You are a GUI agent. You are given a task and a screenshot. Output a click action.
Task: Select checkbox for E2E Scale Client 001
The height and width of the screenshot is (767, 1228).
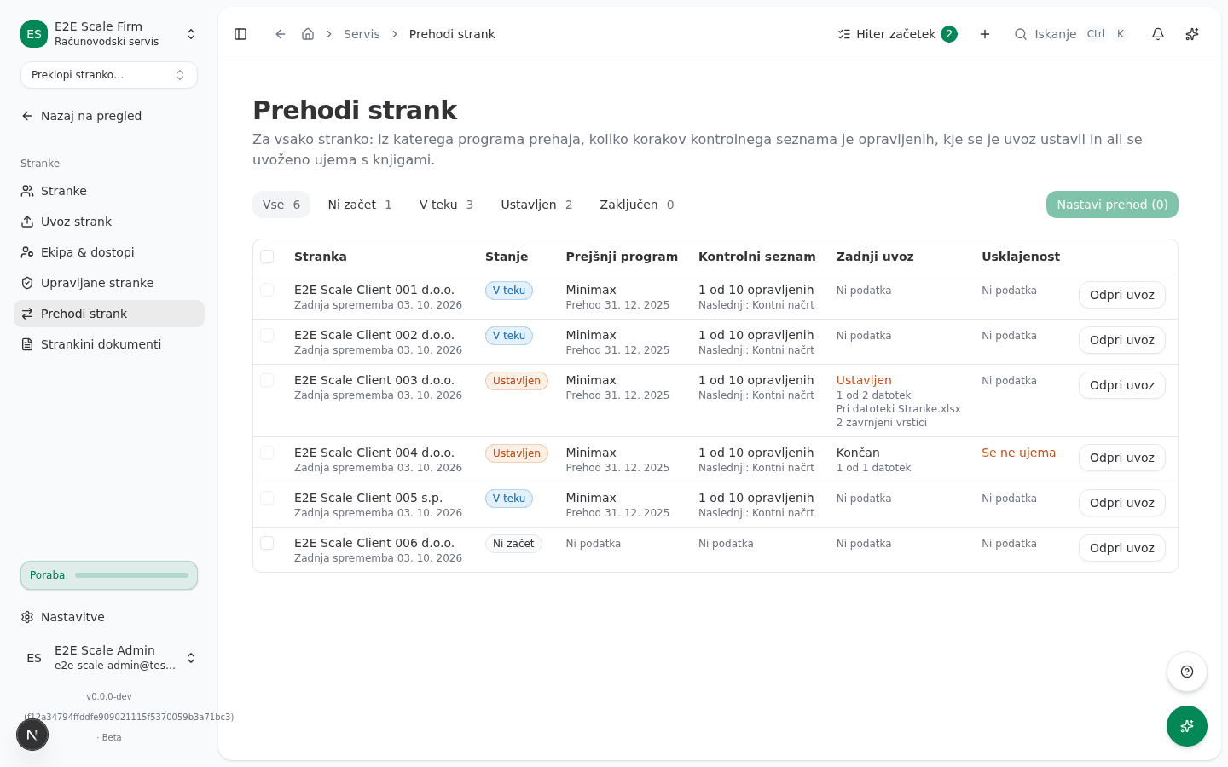(267, 290)
